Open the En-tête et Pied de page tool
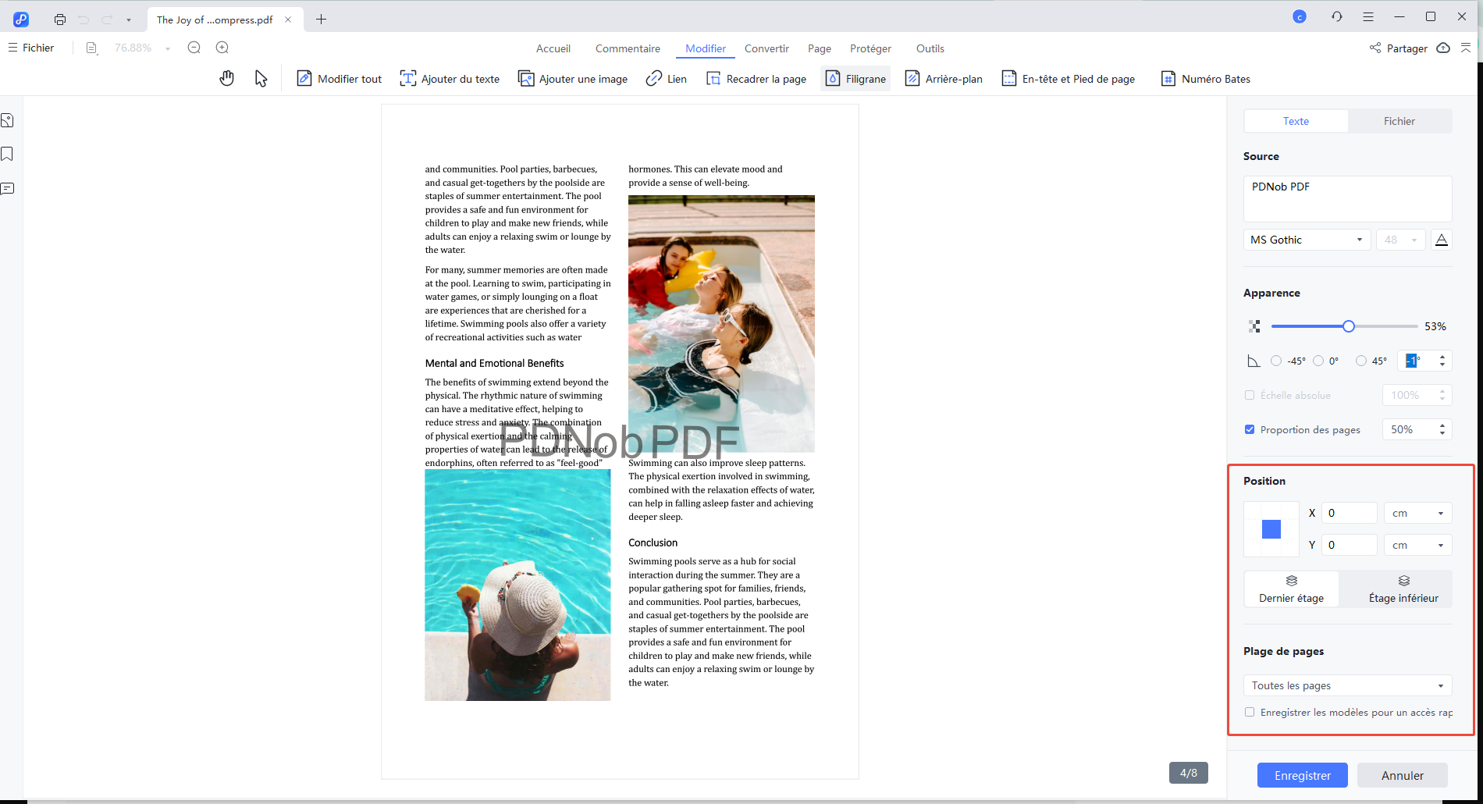The height and width of the screenshot is (804, 1483). [1068, 78]
